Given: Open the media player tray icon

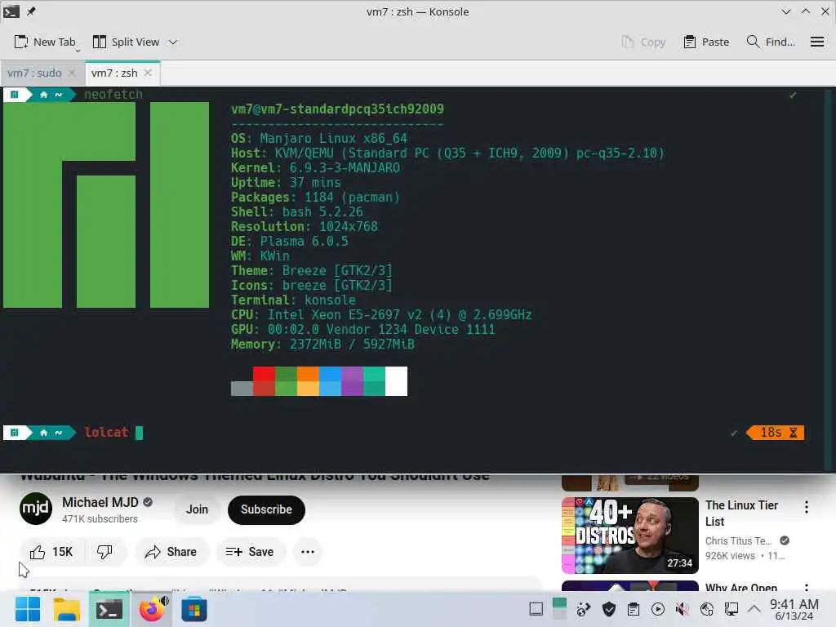Looking at the screenshot, I should pos(658,609).
